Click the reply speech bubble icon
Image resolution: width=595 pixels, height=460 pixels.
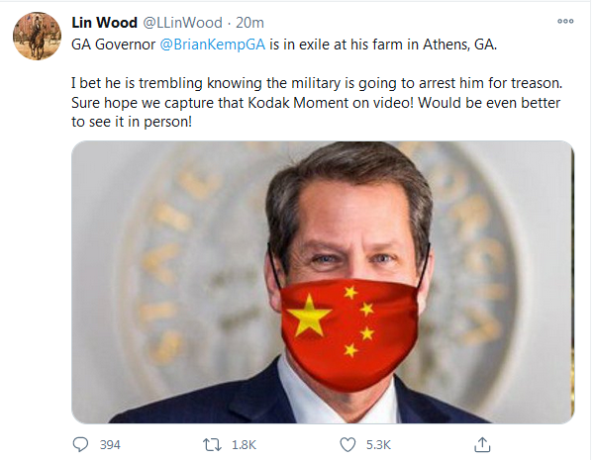[80, 444]
